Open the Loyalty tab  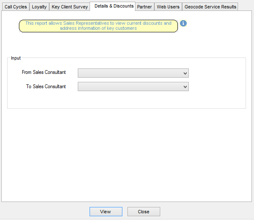(40, 7)
